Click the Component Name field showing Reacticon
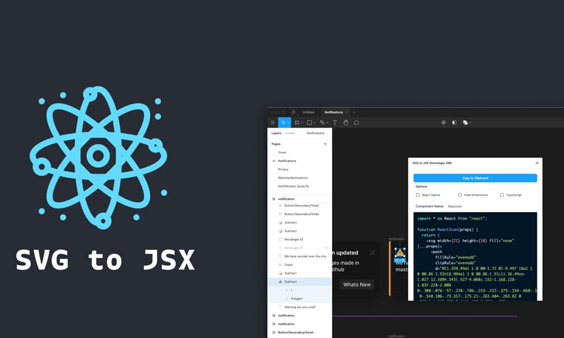 [x=455, y=207]
